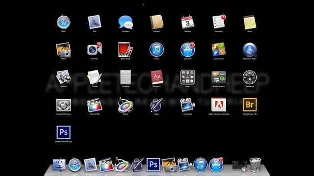Open the Dictionary app
Image resolution: width=314 pixels, height=176 pixels.
pyautogui.click(x=157, y=77)
